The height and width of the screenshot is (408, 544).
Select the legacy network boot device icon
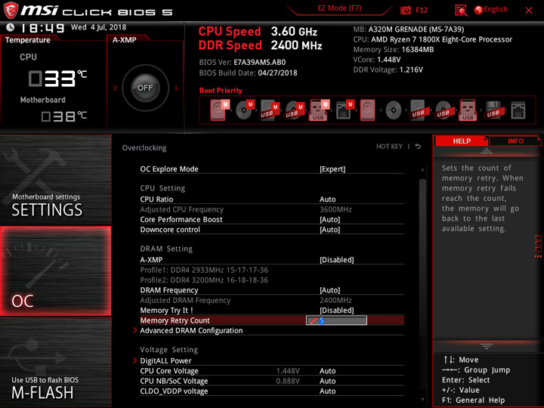tap(518, 110)
